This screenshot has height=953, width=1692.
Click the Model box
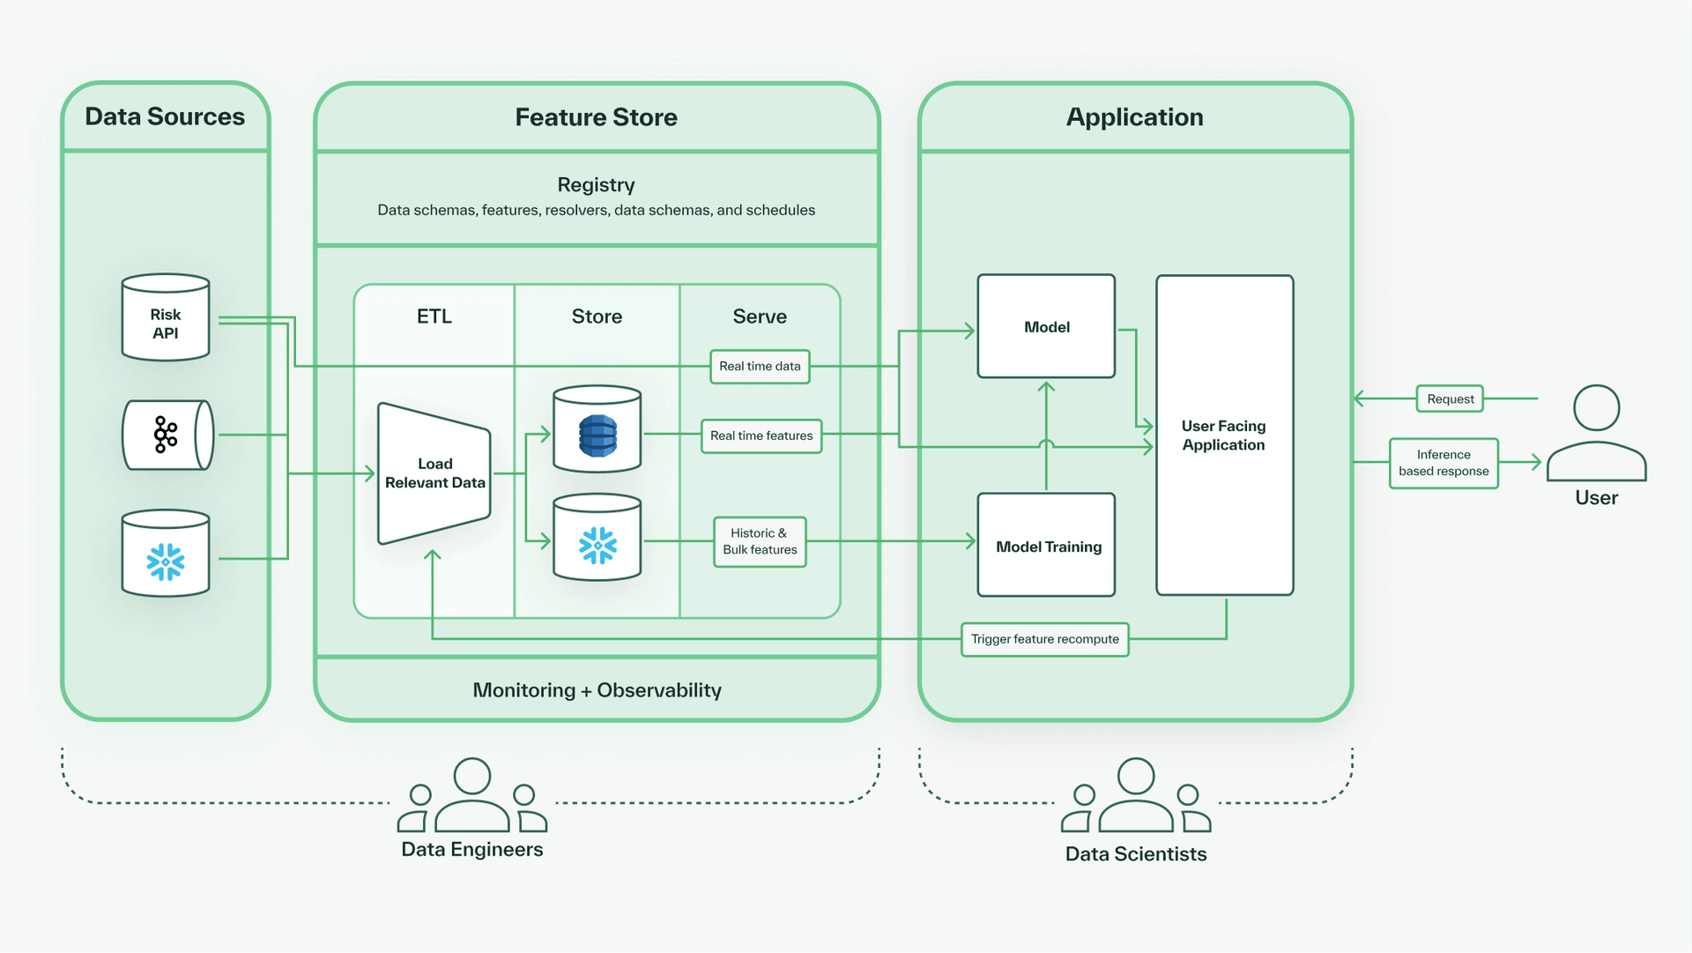click(x=1046, y=327)
